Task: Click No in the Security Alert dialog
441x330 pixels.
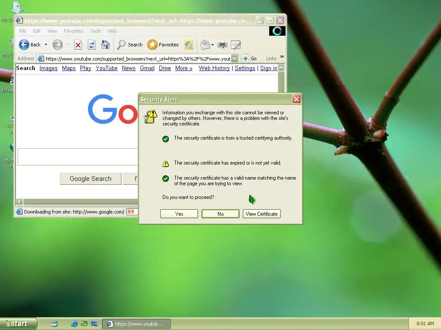Action: pos(220,214)
